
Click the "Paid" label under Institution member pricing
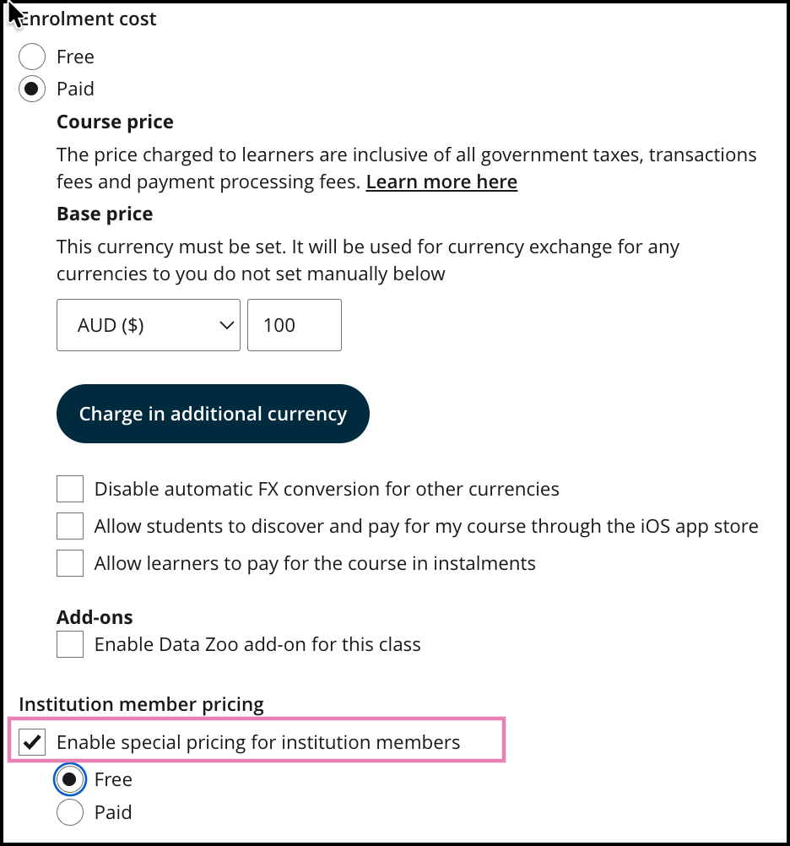pos(113,812)
